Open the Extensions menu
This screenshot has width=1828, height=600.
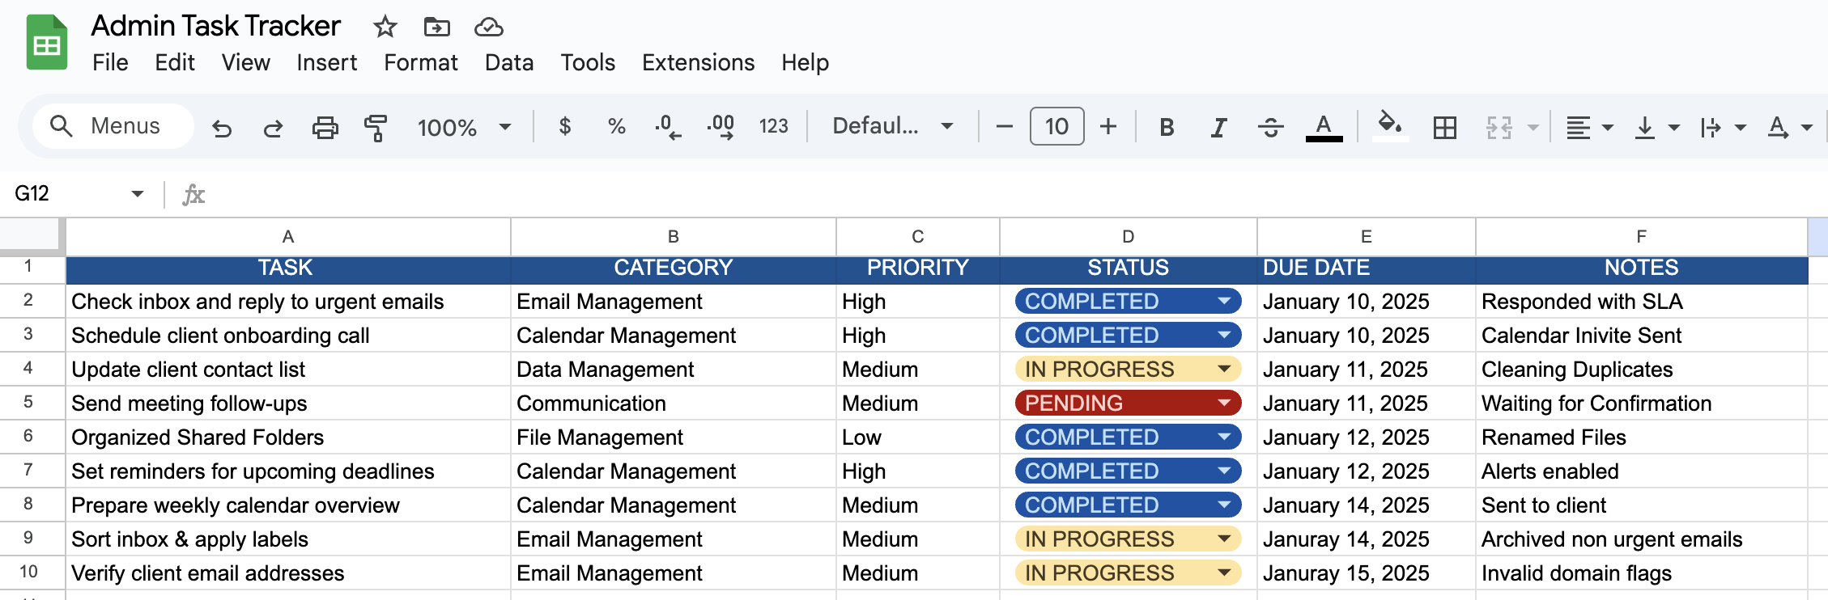pyautogui.click(x=698, y=62)
